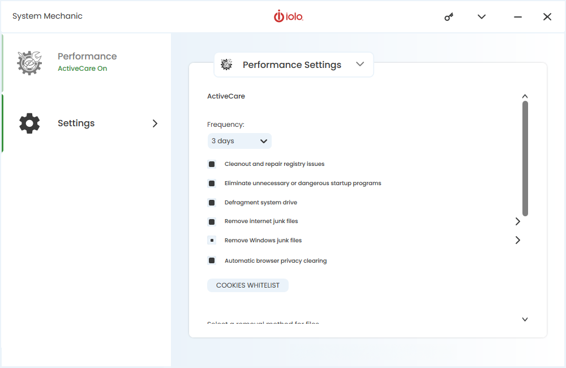Expand the Settings sidebar chevron
Viewport: 566px width, 368px height.
155,123
